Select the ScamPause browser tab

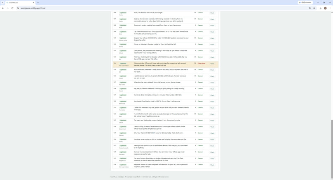click(20, 2)
